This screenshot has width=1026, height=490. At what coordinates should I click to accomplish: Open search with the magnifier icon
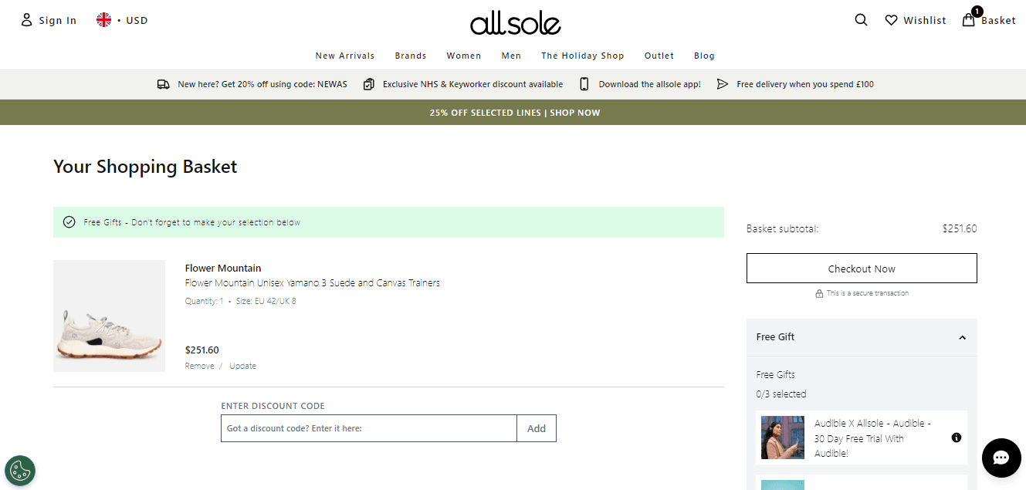[x=861, y=20]
